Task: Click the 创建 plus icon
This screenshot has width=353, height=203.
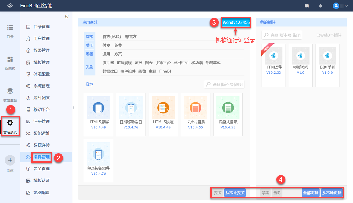Action: coord(10,160)
